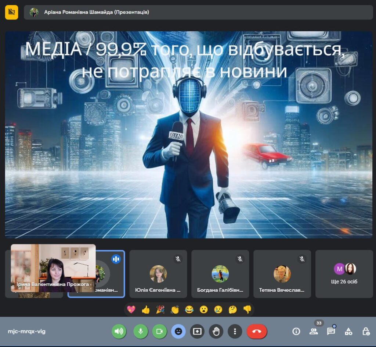Send the thumbs up reaction
Screen dimensions: 376x347
[x=146, y=309]
